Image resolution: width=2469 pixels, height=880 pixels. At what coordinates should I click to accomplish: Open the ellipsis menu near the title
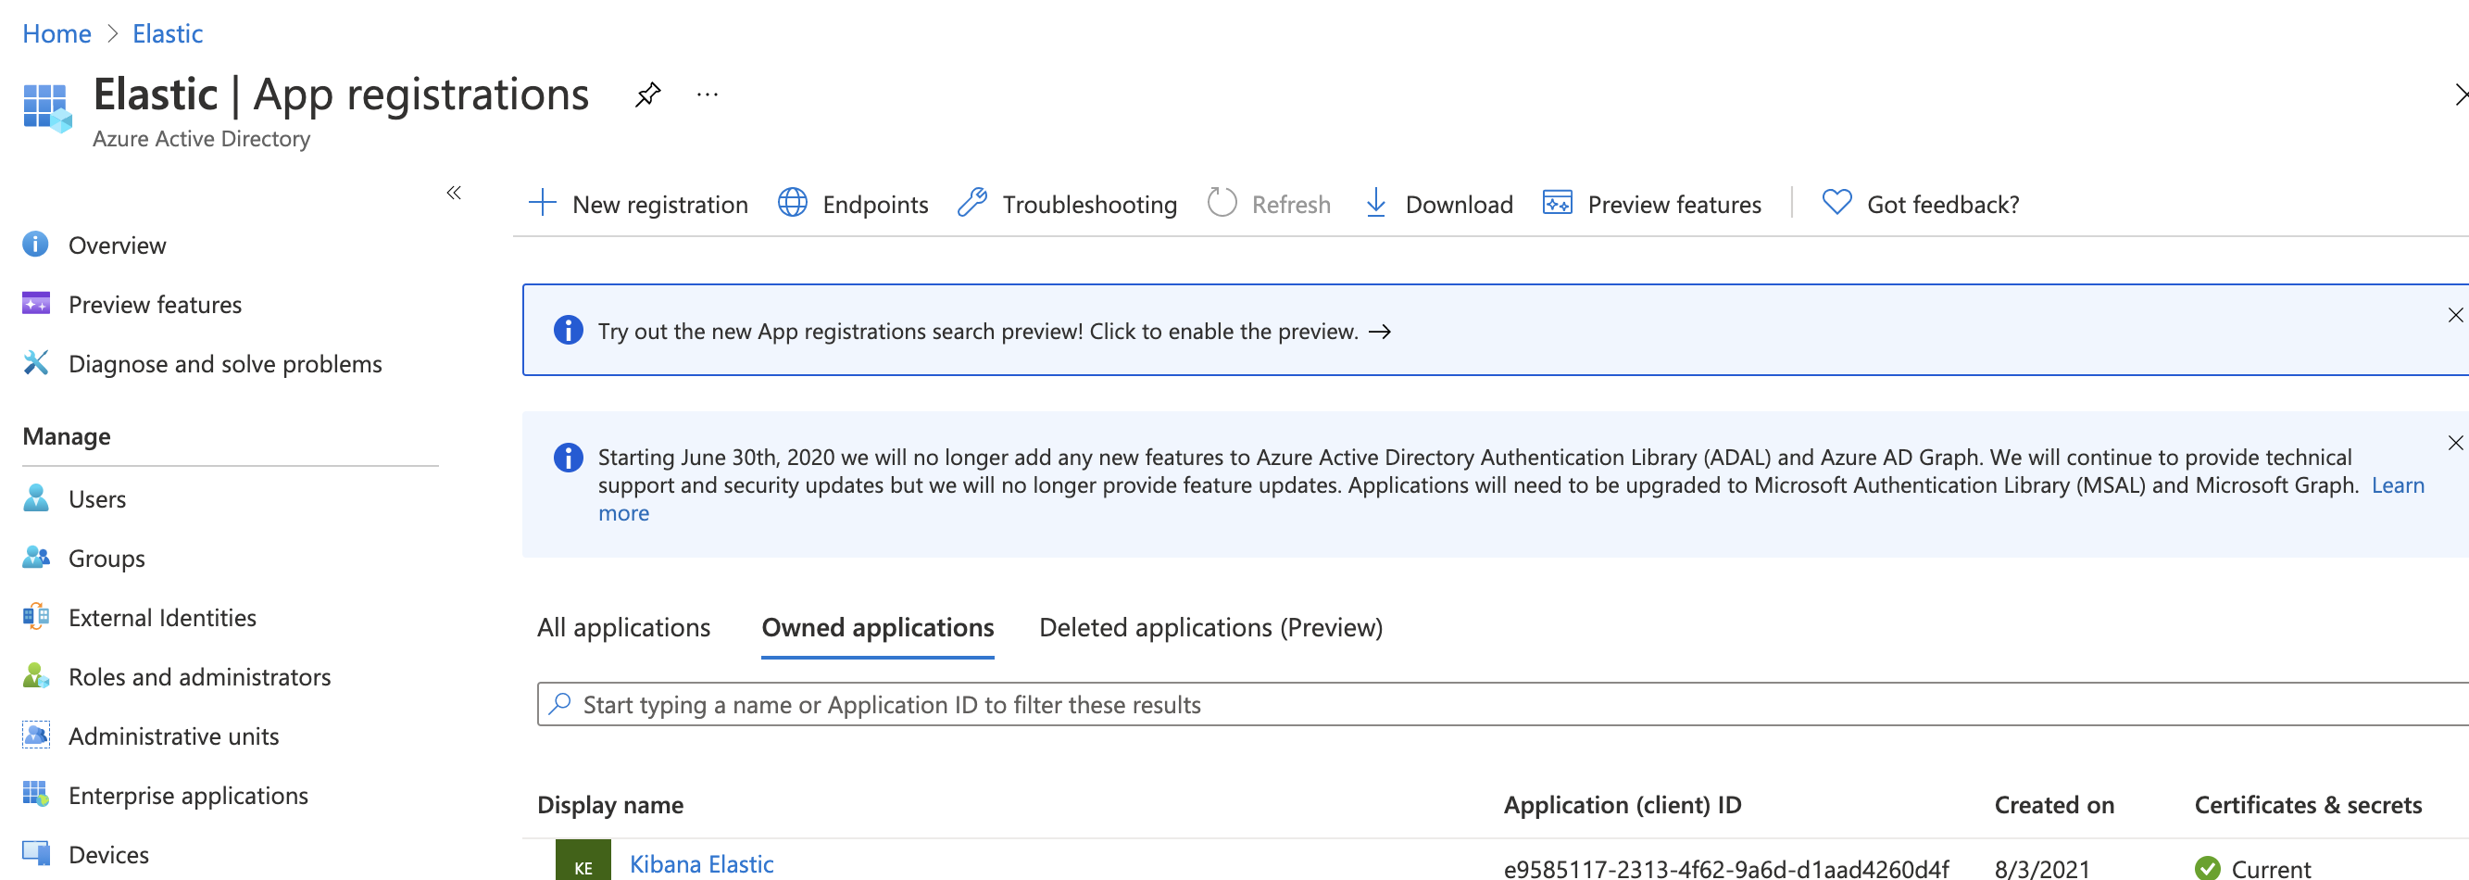point(707,94)
